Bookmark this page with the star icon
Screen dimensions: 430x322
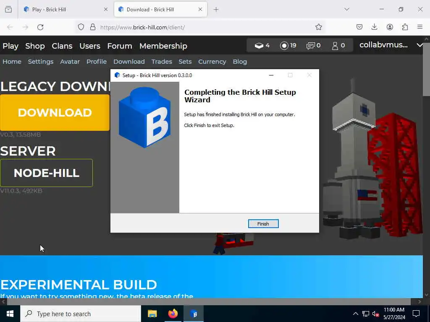point(318,27)
